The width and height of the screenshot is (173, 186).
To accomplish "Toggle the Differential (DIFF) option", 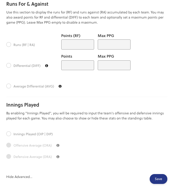I will point(9,65).
